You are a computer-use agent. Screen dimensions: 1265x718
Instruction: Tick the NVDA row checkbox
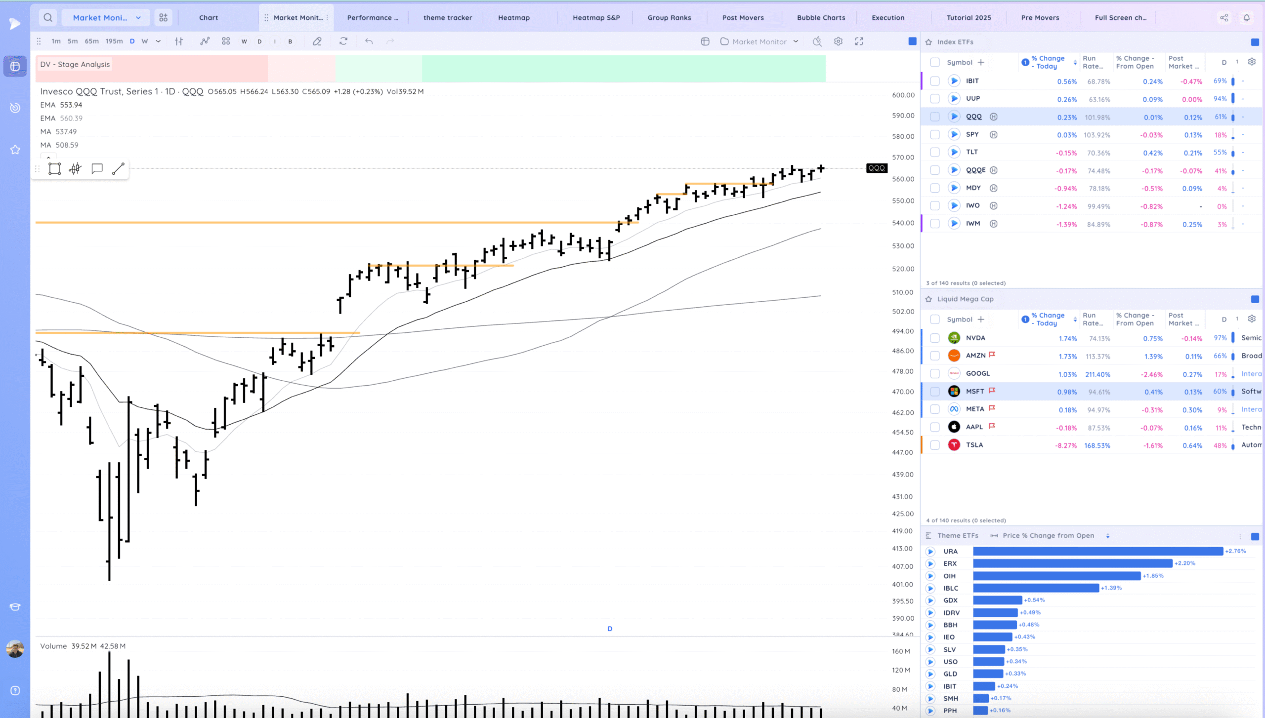934,338
